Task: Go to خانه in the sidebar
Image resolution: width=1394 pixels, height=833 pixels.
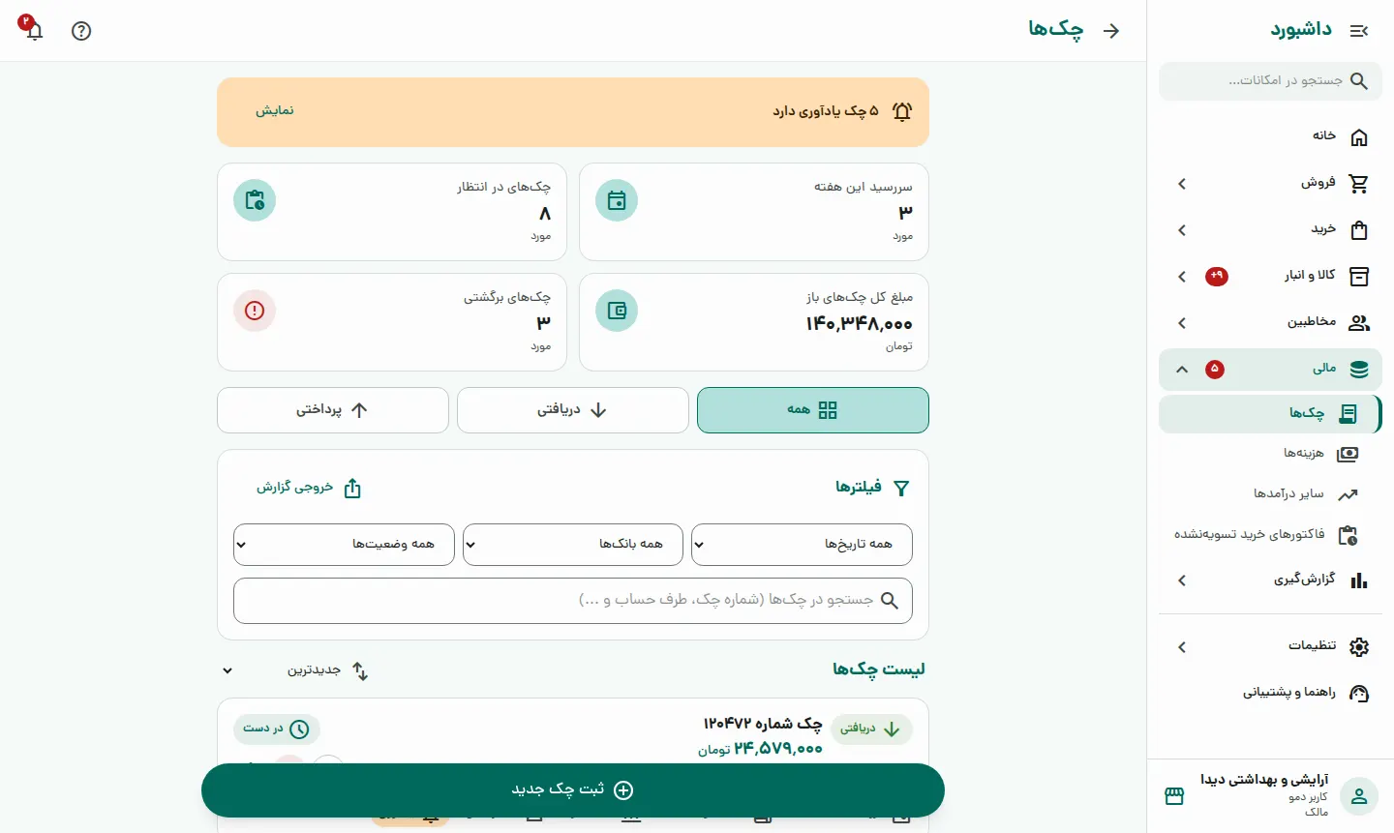Action: (x=1270, y=137)
